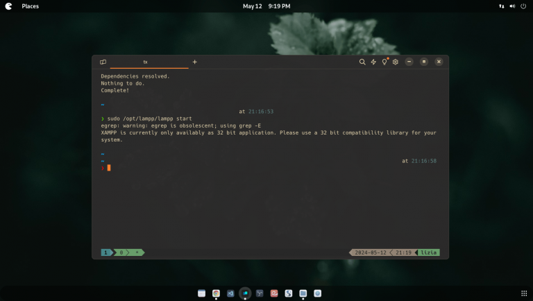This screenshot has width=533, height=301.
Task: Click the terminal prompt cursor line
Action: pos(109,168)
